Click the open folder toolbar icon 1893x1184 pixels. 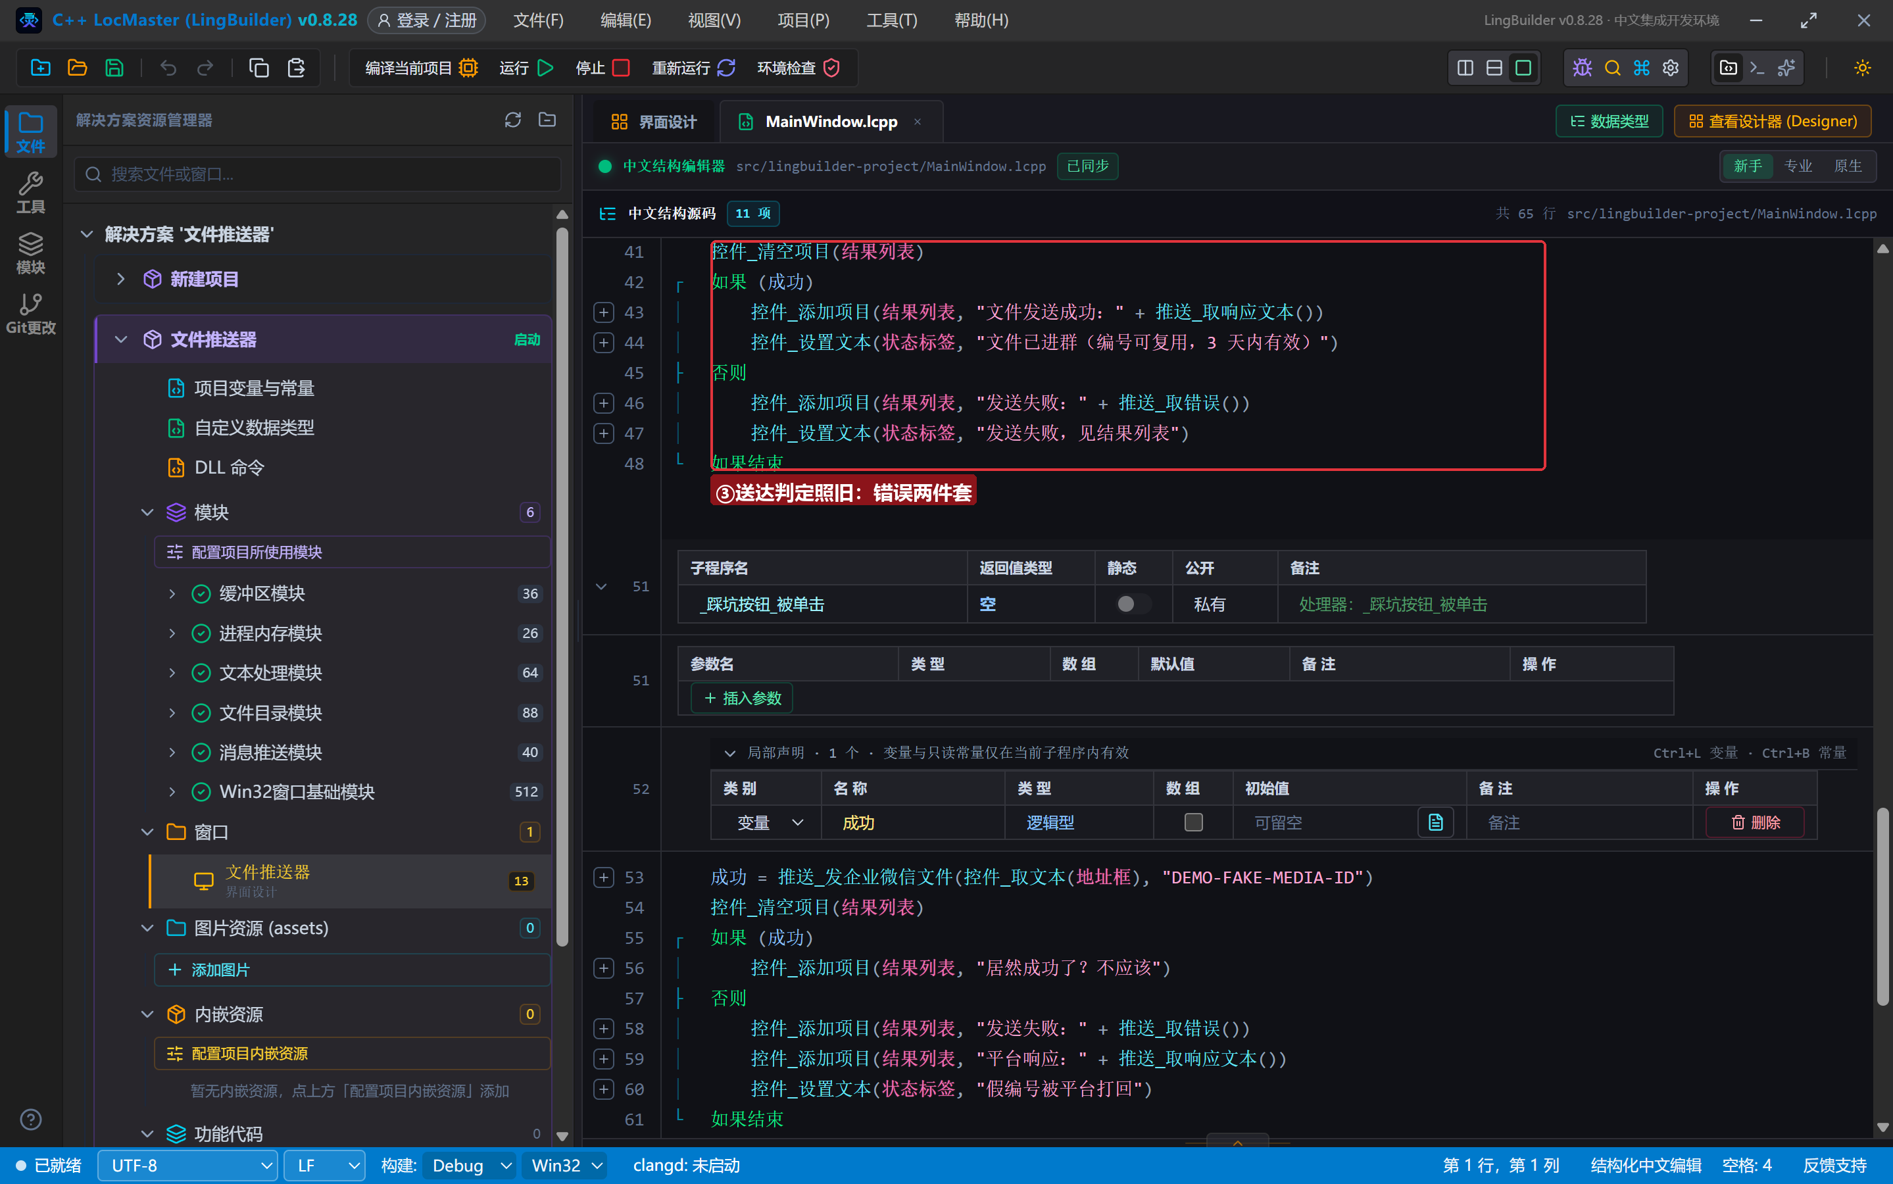pyautogui.click(x=78, y=68)
